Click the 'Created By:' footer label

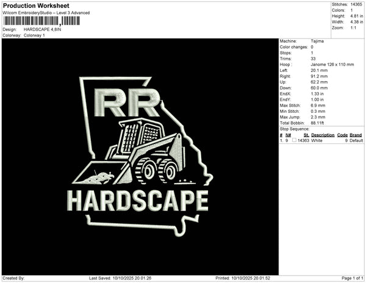coord(13,278)
